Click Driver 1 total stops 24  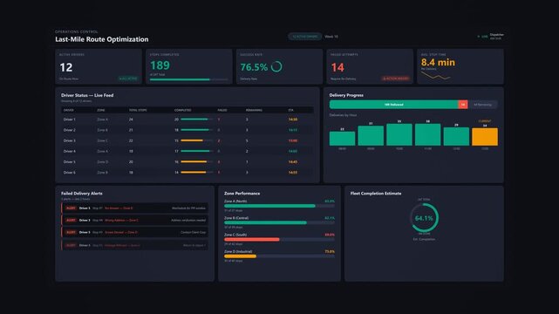(131, 119)
